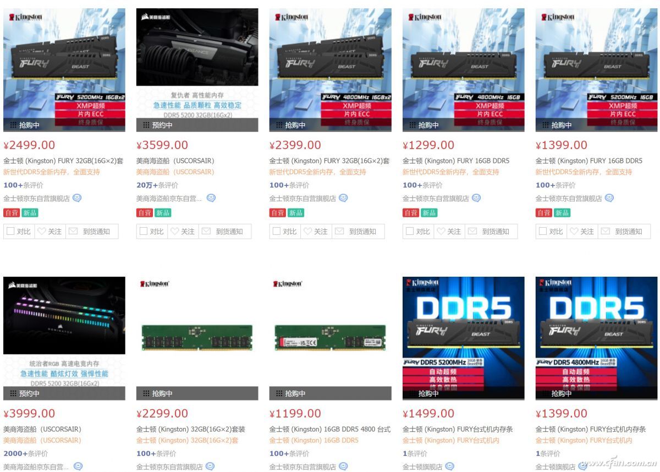Viewport: 660px width, 472px height.
Task: Open the FURY 5200MHz 16GBx2 product image
Action: (64, 70)
